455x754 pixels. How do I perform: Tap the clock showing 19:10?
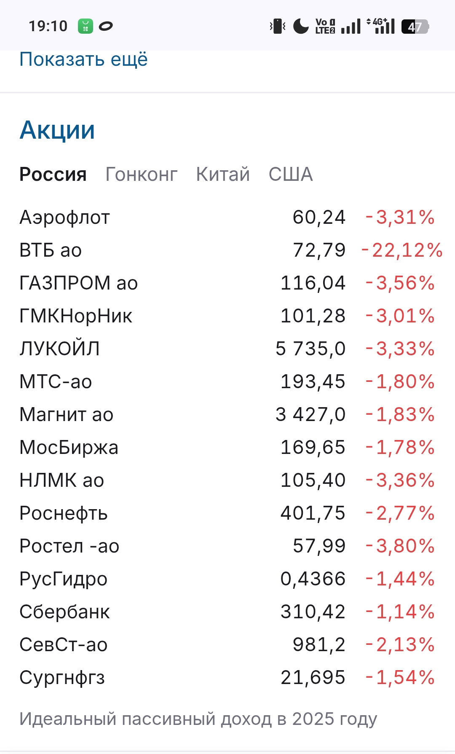(x=48, y=26)
